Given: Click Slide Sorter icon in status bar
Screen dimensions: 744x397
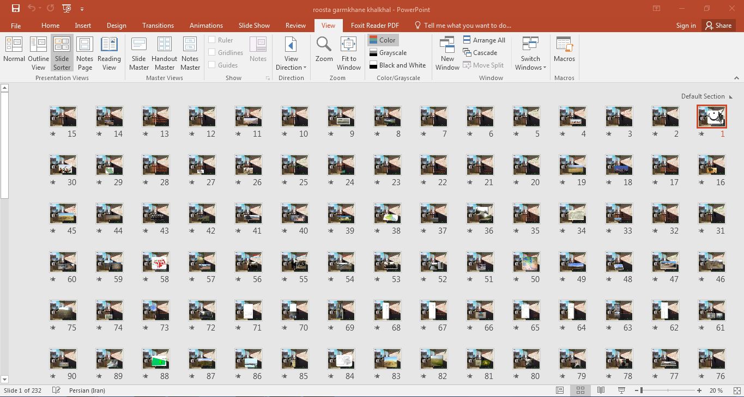Looking at the screenshot, I should [x=580, y=390].
